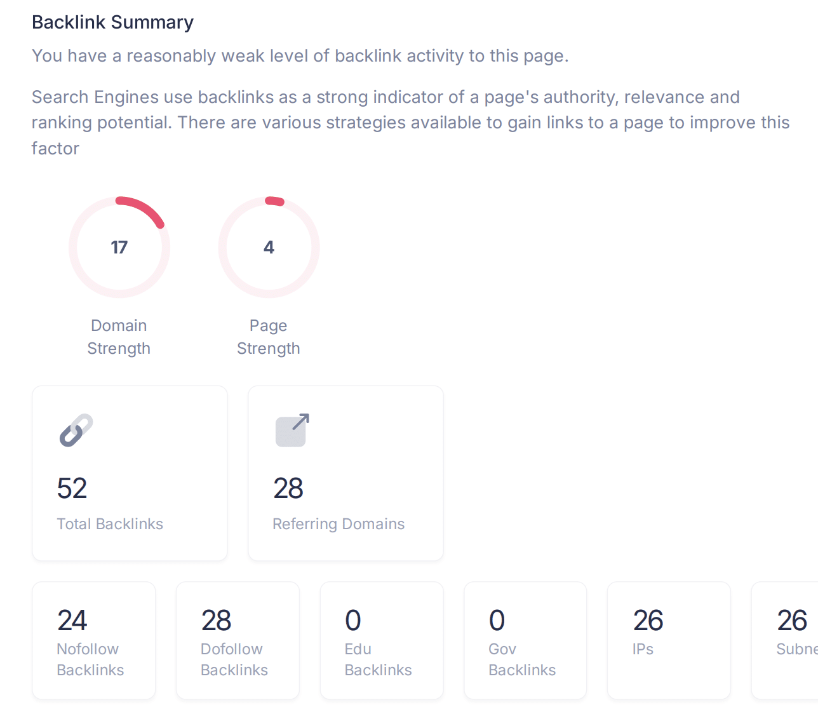Open the Referring Domains card

(x=345, y=473)
